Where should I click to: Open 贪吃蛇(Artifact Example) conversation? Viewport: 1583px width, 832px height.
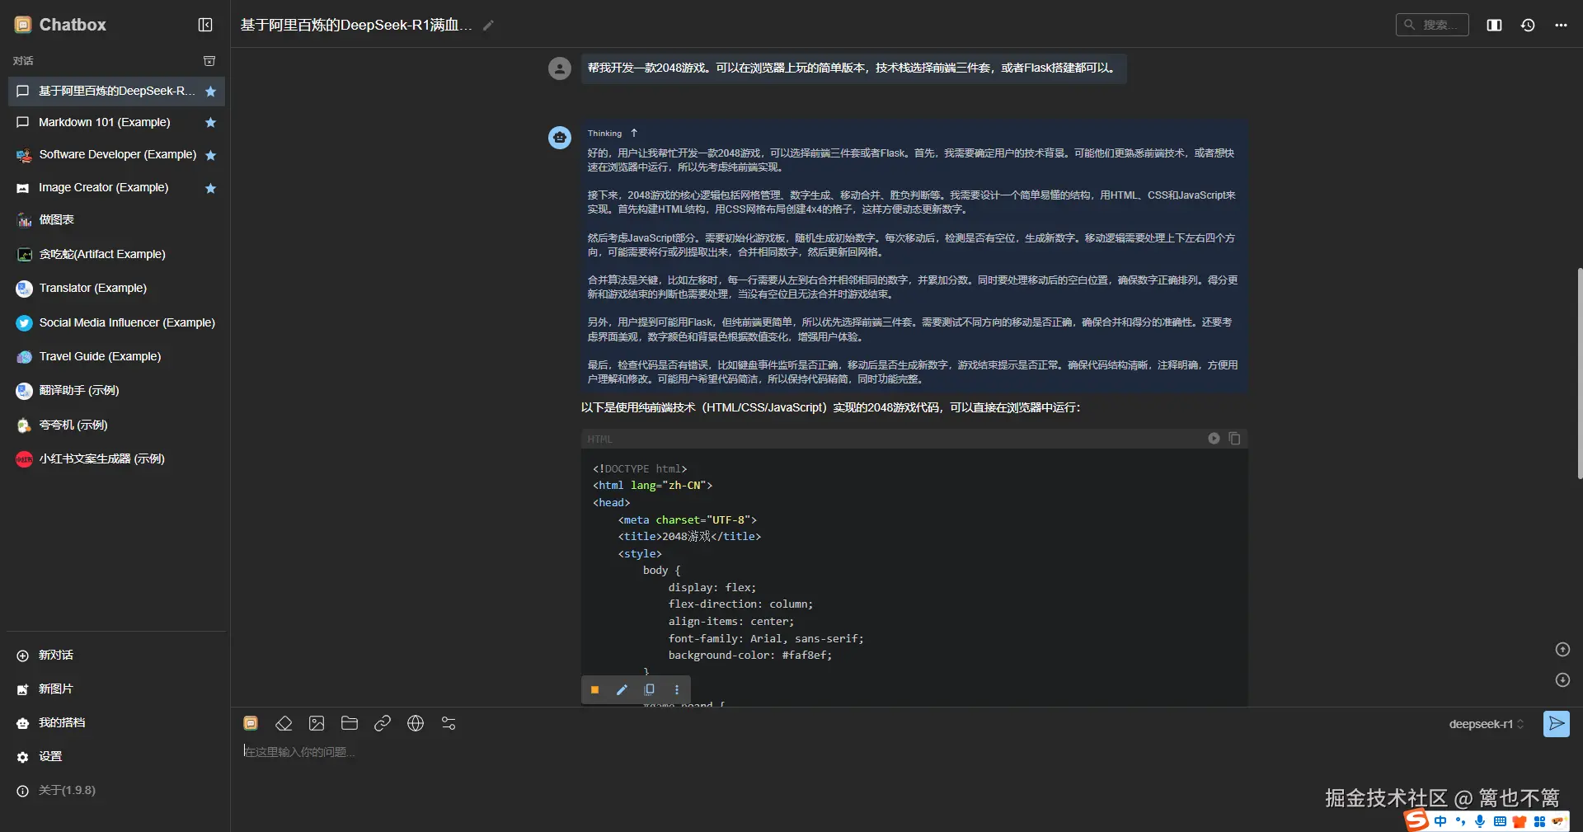(116, 254)
